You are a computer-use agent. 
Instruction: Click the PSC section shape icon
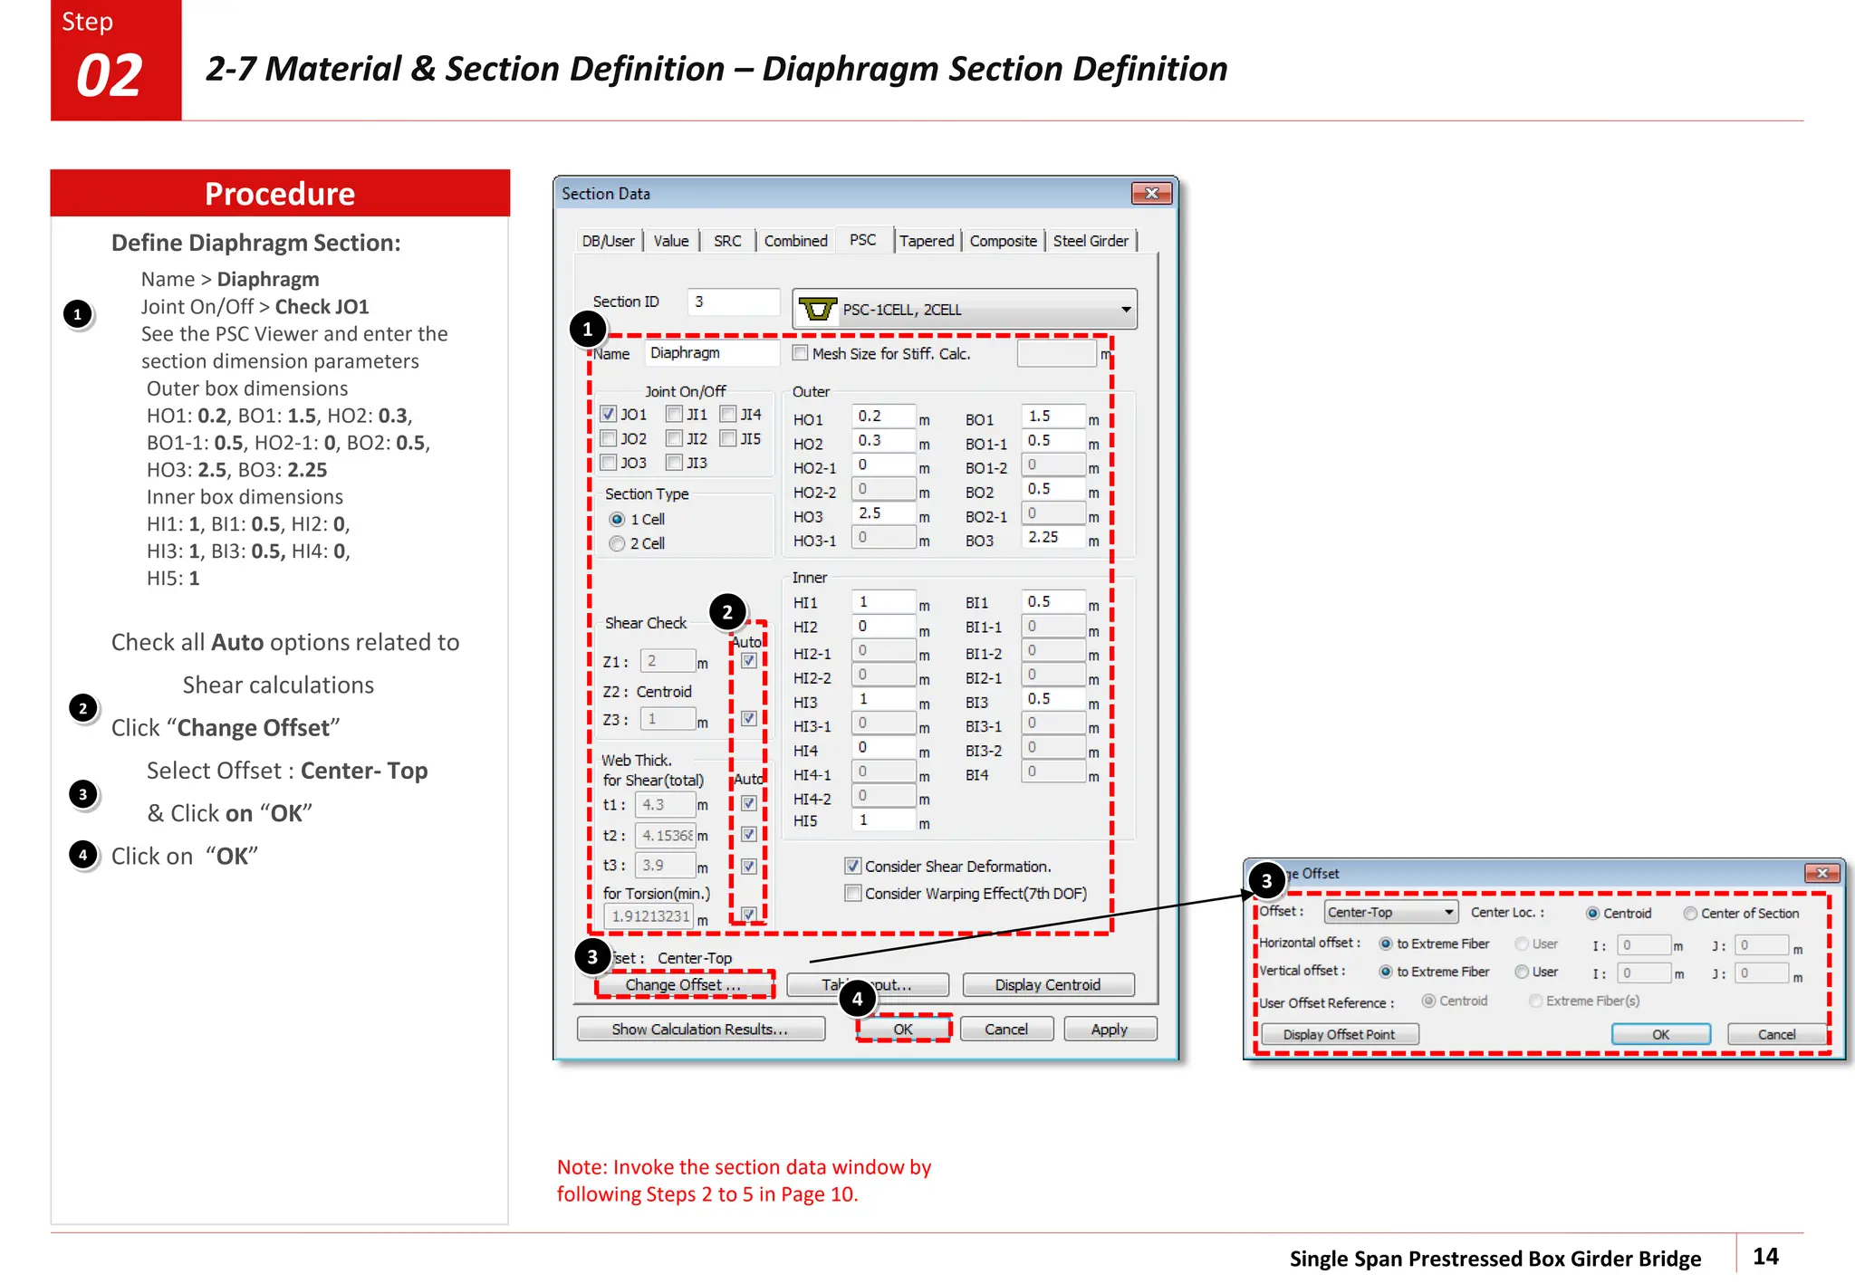(817, 310)
